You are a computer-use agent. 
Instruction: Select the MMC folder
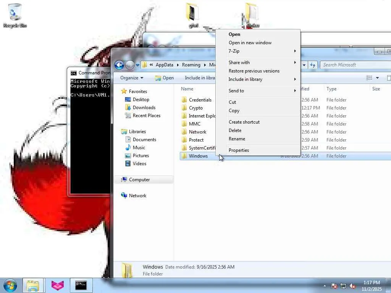192,124
